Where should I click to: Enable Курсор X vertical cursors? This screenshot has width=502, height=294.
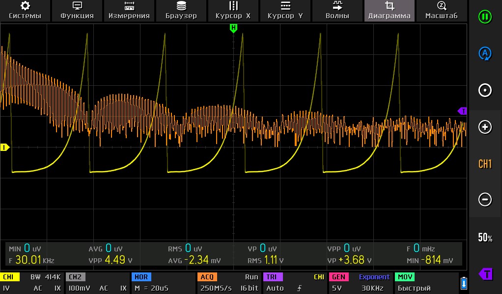233,10
